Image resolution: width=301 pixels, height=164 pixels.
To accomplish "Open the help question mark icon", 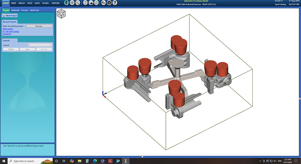I will click(x=115, y=3).
